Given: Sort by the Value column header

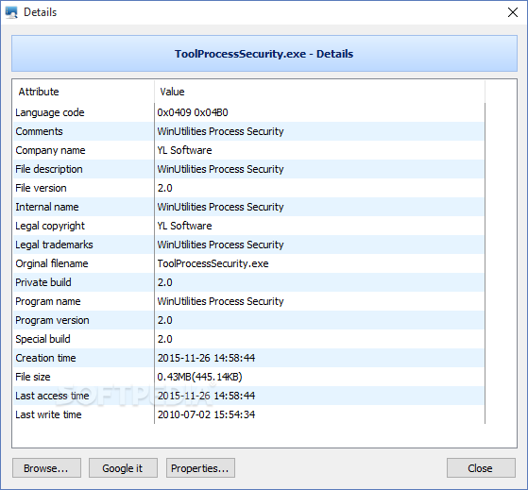Looking at the screenshot, I should tap(319, 92).
